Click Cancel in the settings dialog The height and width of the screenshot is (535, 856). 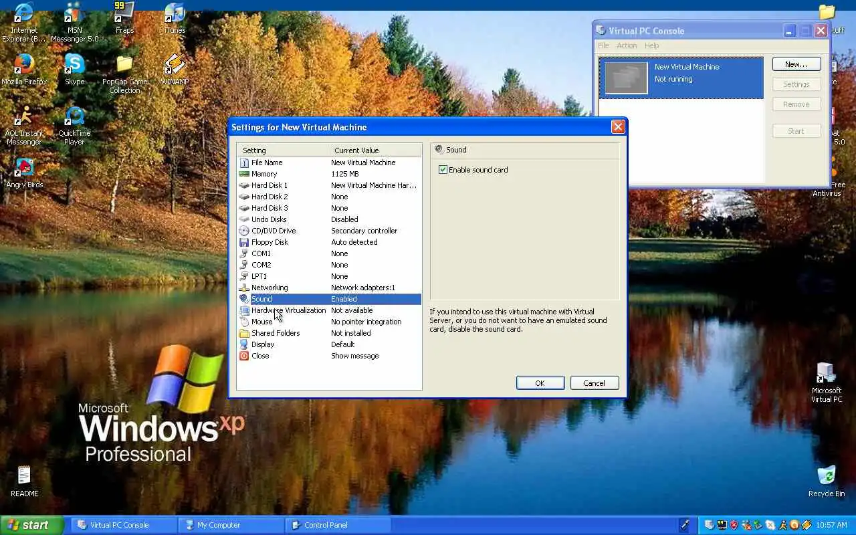click(594, 383)
